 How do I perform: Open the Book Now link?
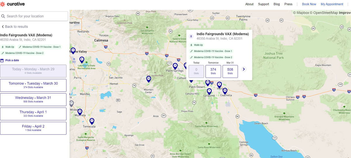[309, 4]
